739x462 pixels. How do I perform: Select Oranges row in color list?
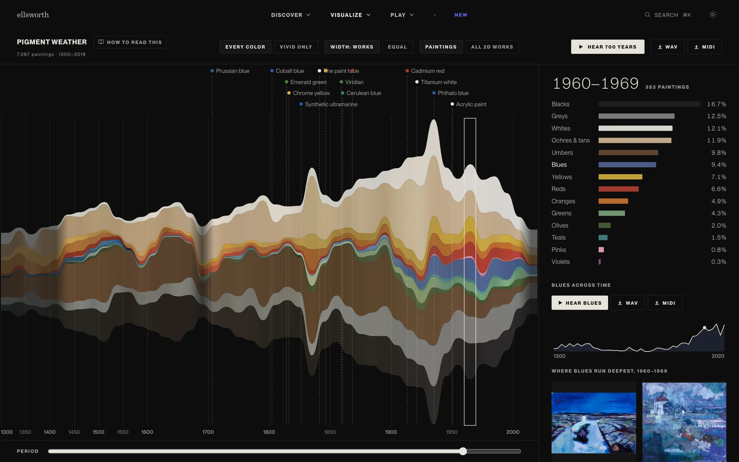point(639,201)
